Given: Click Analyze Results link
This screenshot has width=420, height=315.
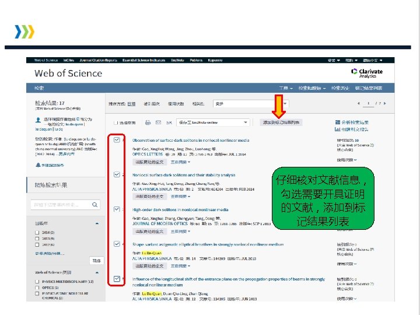Looking at the screenshot, I should [355, 123].
